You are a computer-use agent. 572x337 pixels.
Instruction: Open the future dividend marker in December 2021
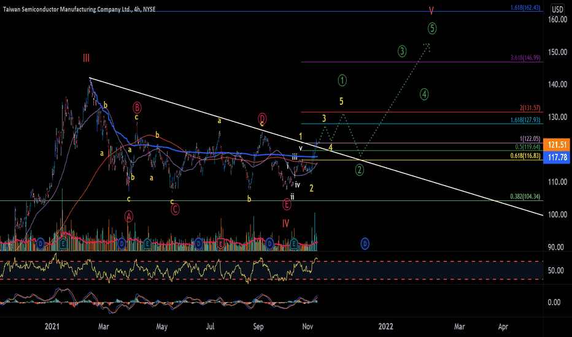pyautogui.click(x=365, y=243)
